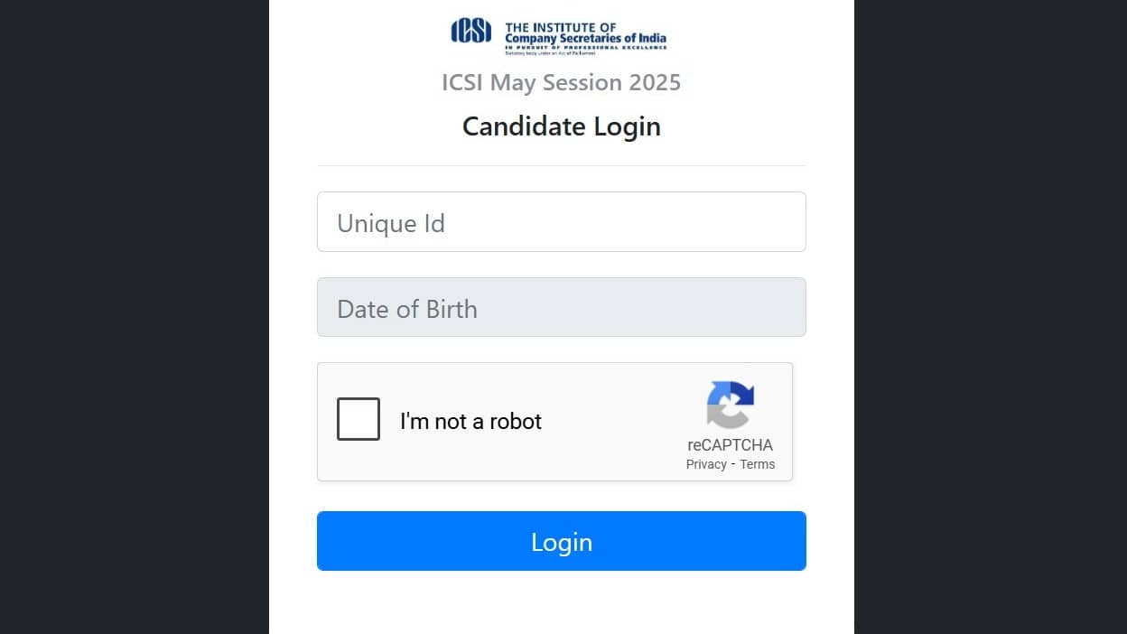Image resolution: width=1127 pixels, height=634 pixels.
Task: Click the pursuit of professional excellence tagline
Action: point(585,47)
